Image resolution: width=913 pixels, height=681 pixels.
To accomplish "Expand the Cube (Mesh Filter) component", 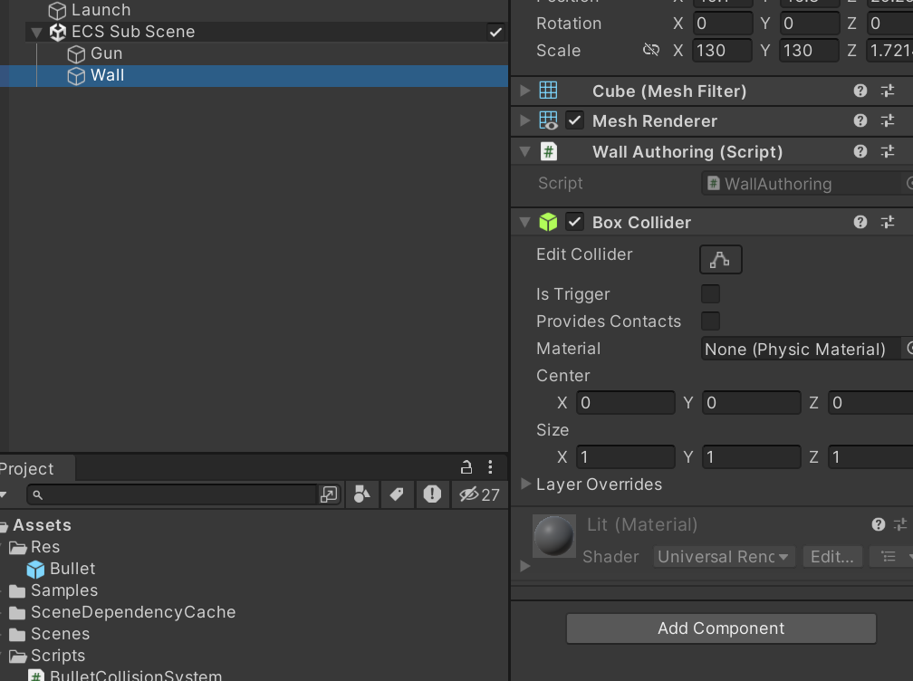I will pyautogui.click(x=525, y=91).
